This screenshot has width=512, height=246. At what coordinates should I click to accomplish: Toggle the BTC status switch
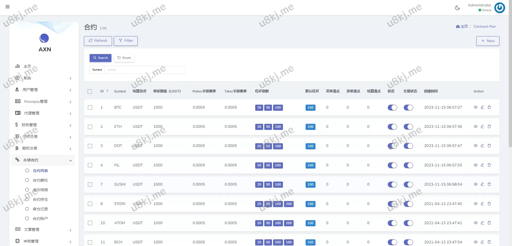coord(392,108)
